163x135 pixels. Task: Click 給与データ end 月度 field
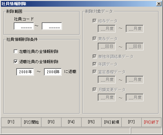tap(135, 29)
